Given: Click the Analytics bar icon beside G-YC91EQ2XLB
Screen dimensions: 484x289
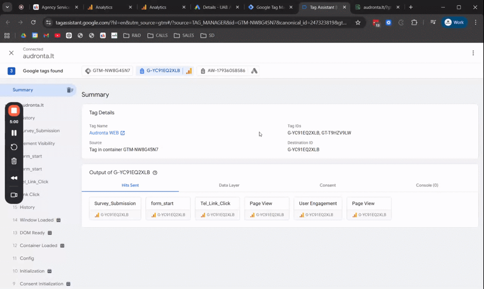Looking at the screenshot, I should pyautogui.click(x=189, y=71).
